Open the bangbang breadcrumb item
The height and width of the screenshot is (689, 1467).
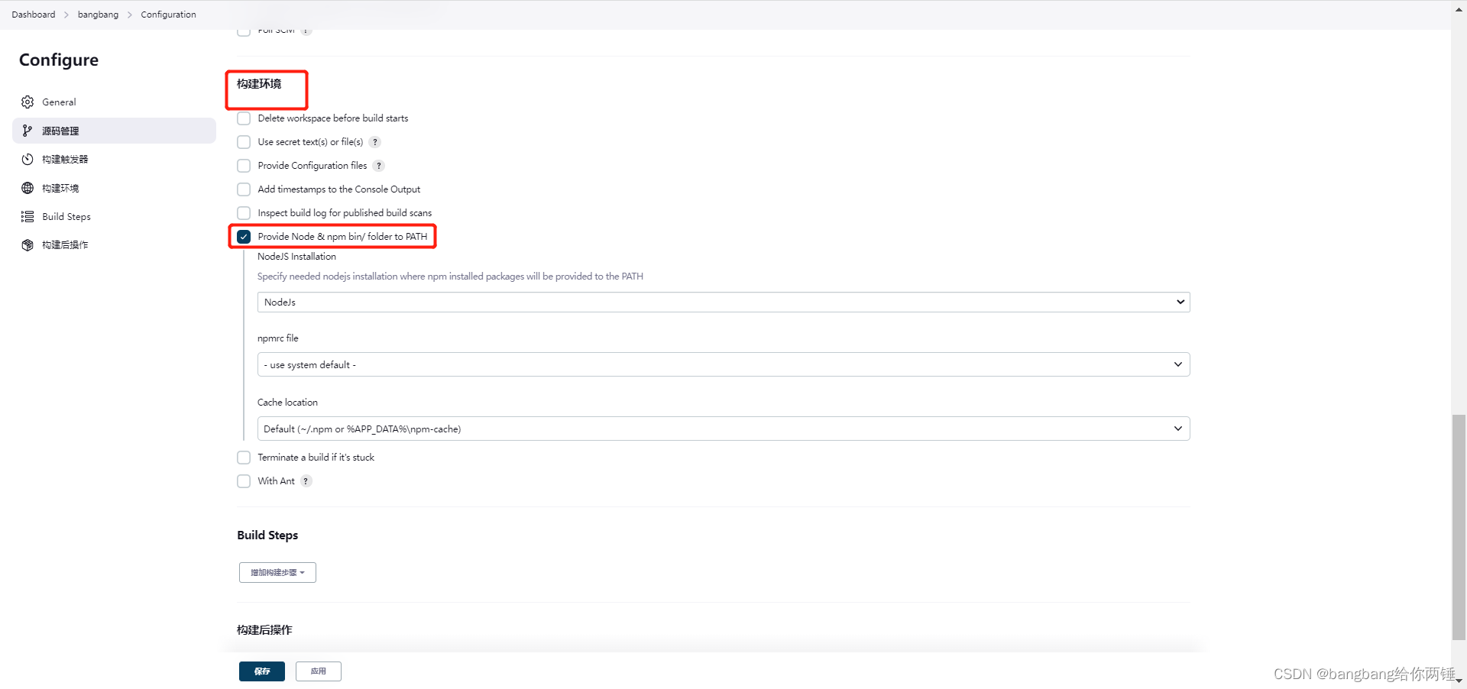(98, 14)
